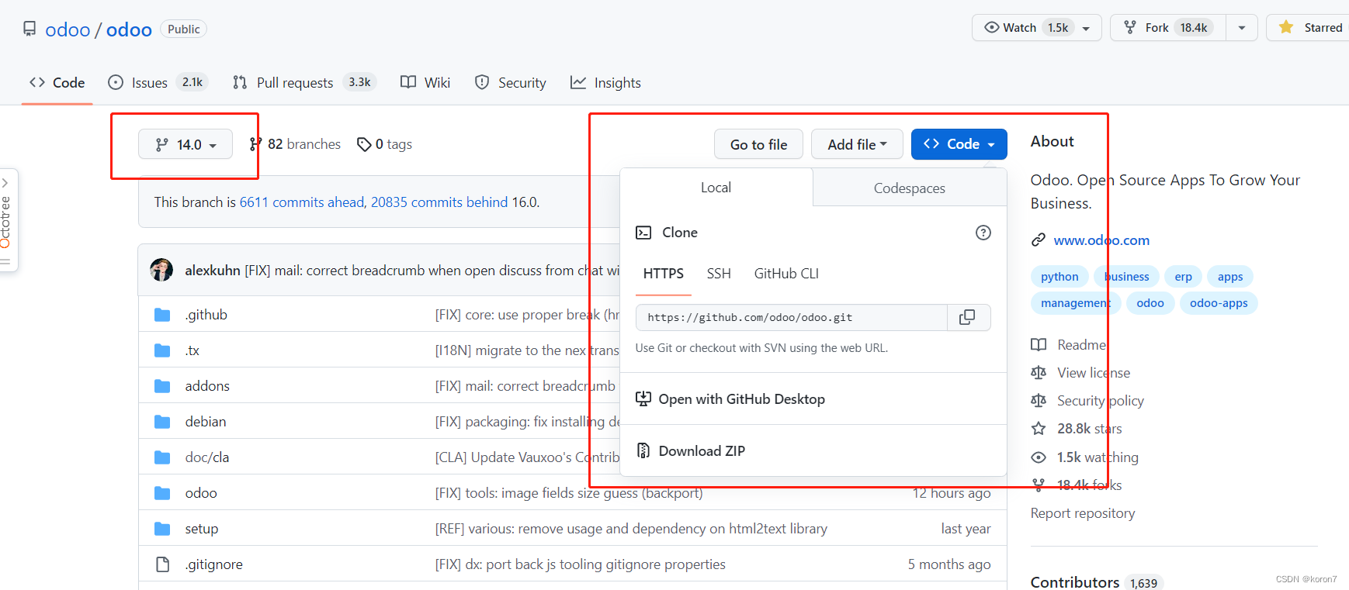Open the Security tab
The height and width of the screenshot is (590, 1349).
(511, 83)
